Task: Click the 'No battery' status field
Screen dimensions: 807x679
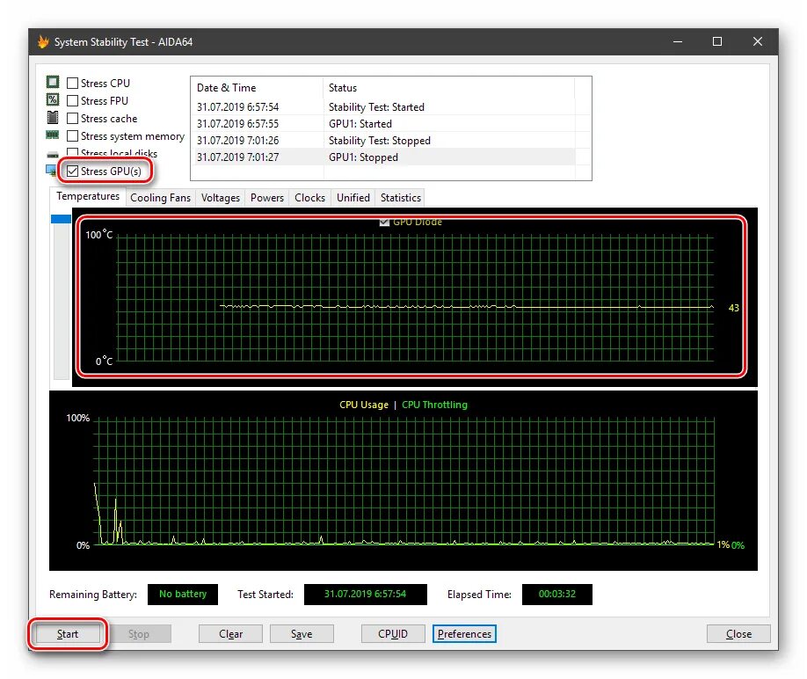Action: [x=183, y=594]
